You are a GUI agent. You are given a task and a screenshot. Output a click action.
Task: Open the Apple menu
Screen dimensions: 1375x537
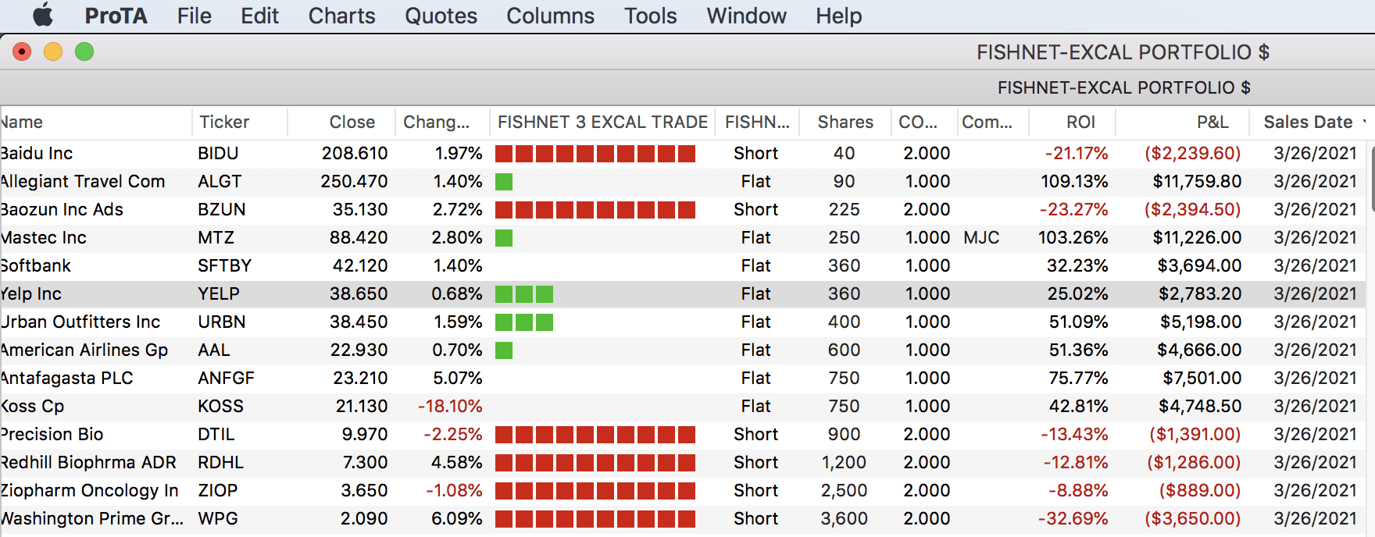(x=42, y=16)
